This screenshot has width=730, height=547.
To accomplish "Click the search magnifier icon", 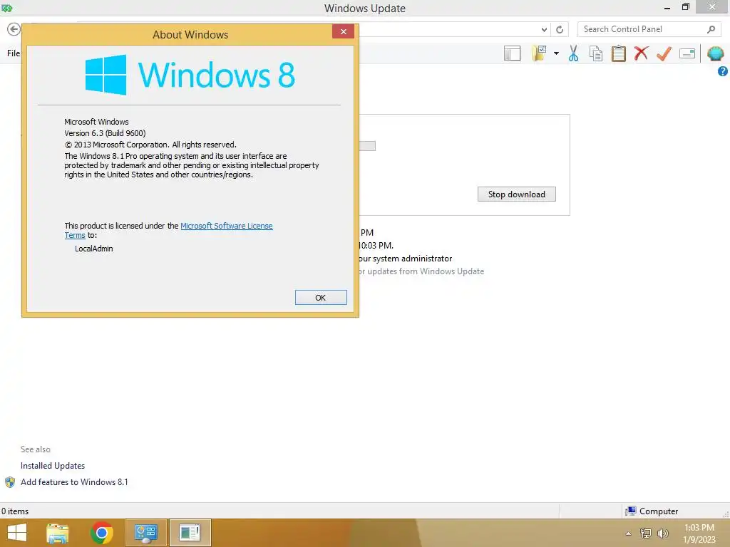I will [711, 29].
